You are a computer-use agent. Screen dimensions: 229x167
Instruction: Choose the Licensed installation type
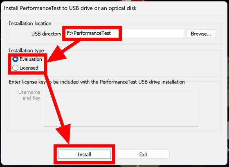click(x=16, y=68)
